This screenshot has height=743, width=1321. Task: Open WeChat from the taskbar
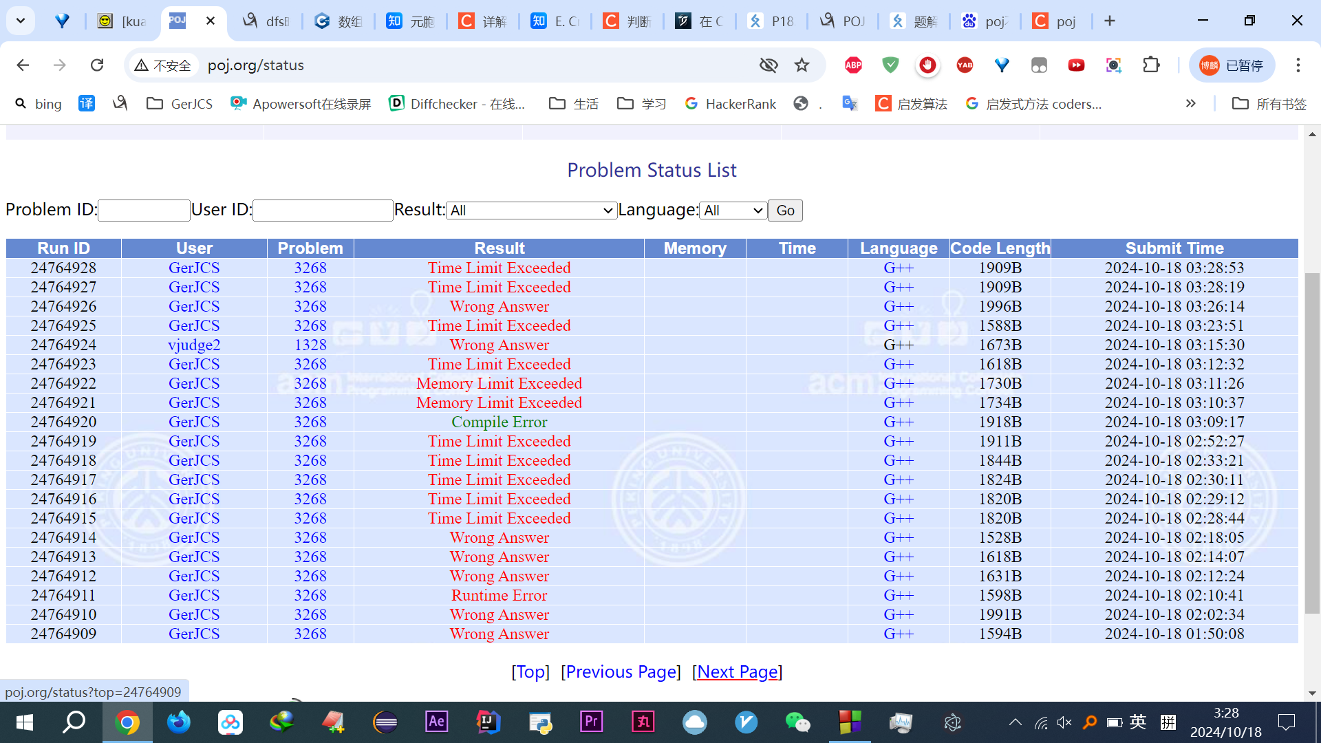coord(797,722)
